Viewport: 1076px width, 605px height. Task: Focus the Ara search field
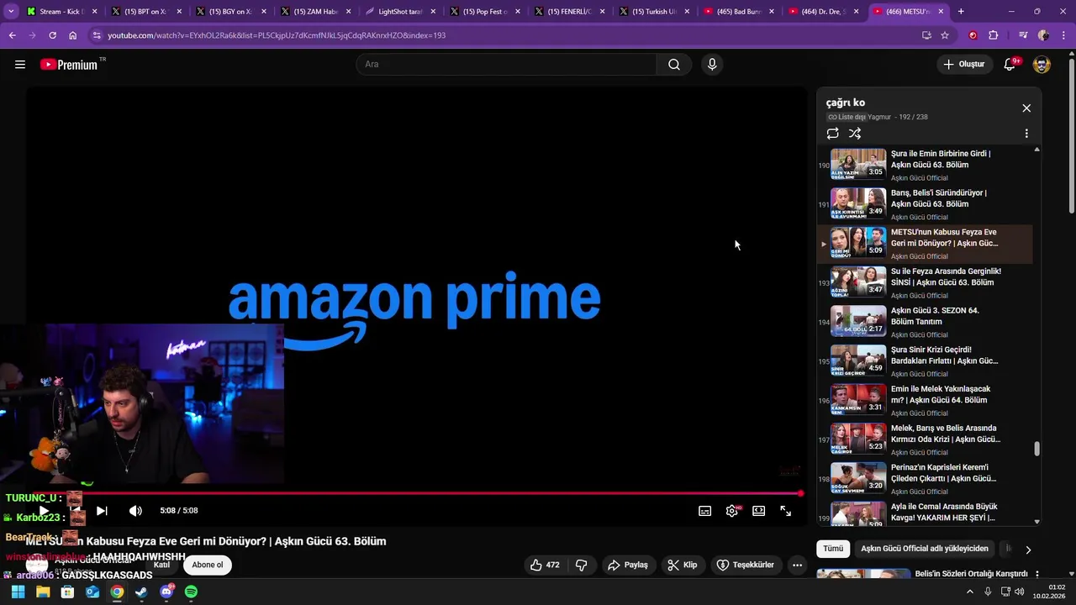click(507, 65)
